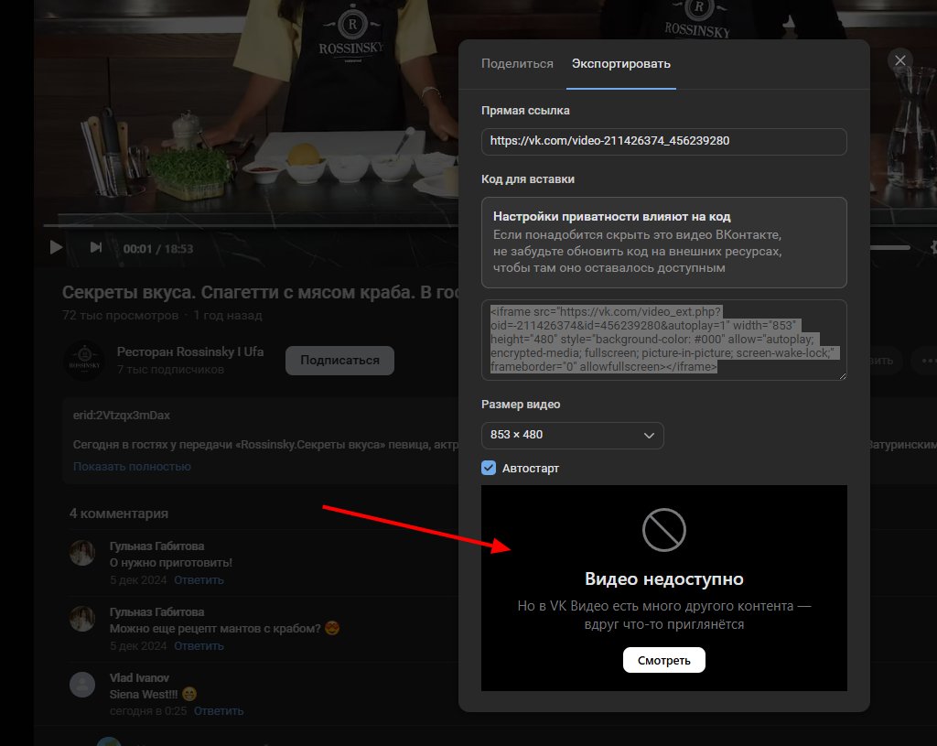
Task: Click Vlad Ivanov's avatar icon
Action: point(82,685)
